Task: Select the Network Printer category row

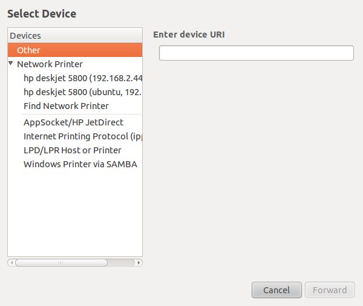Action: pos(50,64)
